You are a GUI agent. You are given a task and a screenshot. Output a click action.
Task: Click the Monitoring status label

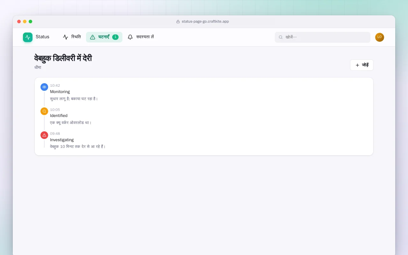(60, 92)
